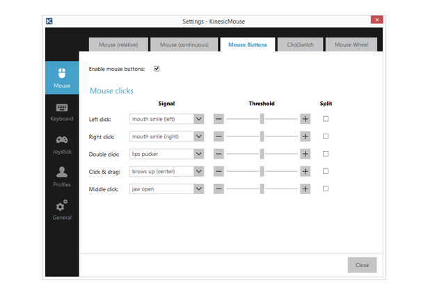Switch to ClickSwitch tab
The width and height of the screenshot is (428, 295).
pos(300,45)
